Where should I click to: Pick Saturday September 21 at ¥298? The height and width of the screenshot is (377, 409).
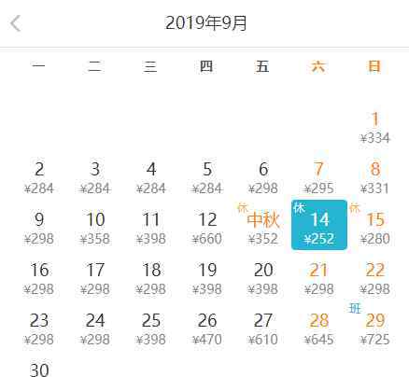(x=319, y=279)
